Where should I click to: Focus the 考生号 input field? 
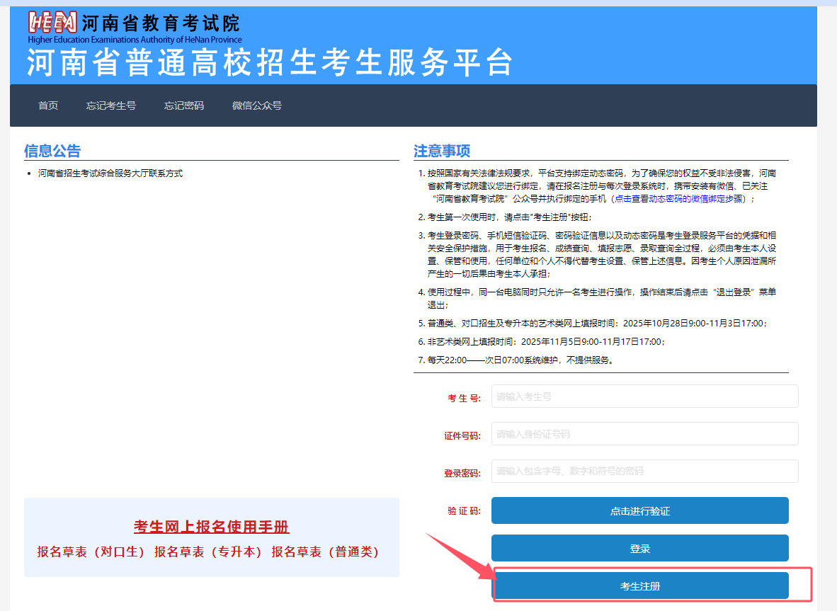coord(644,396)
